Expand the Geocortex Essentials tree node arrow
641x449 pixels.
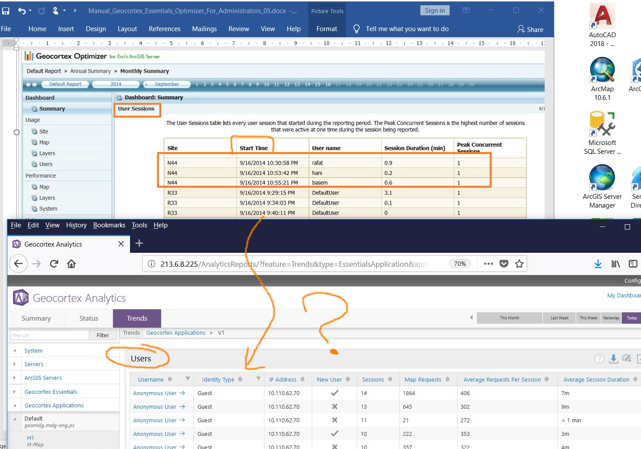coord(15,392)
